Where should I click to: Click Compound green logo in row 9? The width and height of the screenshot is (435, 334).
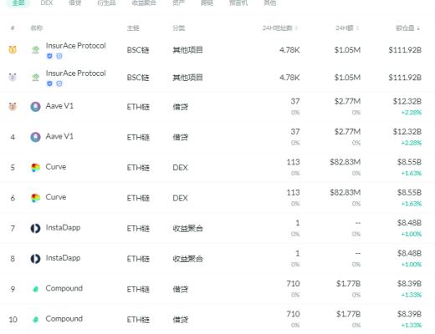[35, 289]
